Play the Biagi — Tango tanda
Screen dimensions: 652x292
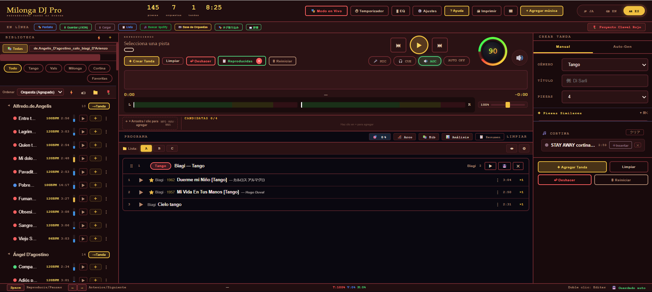(x=490, y=166)
